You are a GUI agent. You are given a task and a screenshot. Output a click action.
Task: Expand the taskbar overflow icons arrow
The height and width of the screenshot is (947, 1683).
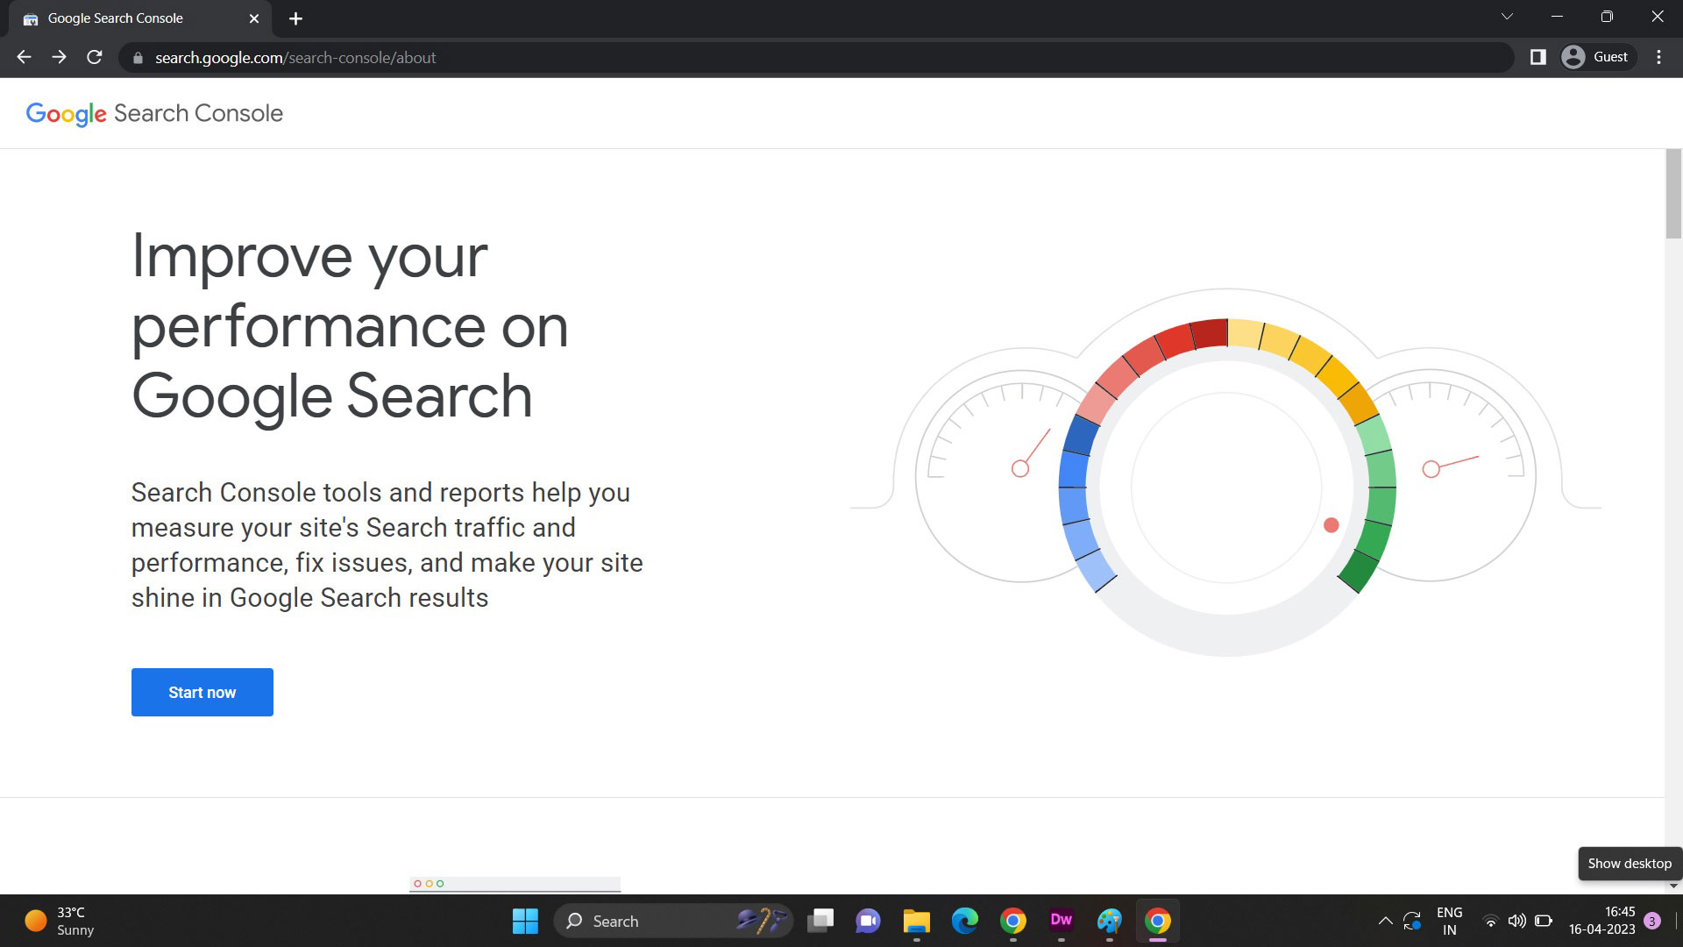click(1385, 921)
